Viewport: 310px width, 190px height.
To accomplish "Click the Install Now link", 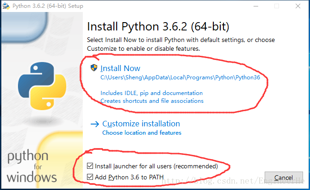I will 120,68.
